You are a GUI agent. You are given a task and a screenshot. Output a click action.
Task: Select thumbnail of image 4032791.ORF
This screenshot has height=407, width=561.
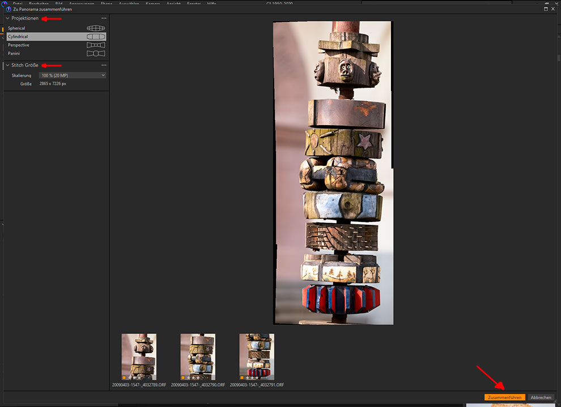click(257, 357)
